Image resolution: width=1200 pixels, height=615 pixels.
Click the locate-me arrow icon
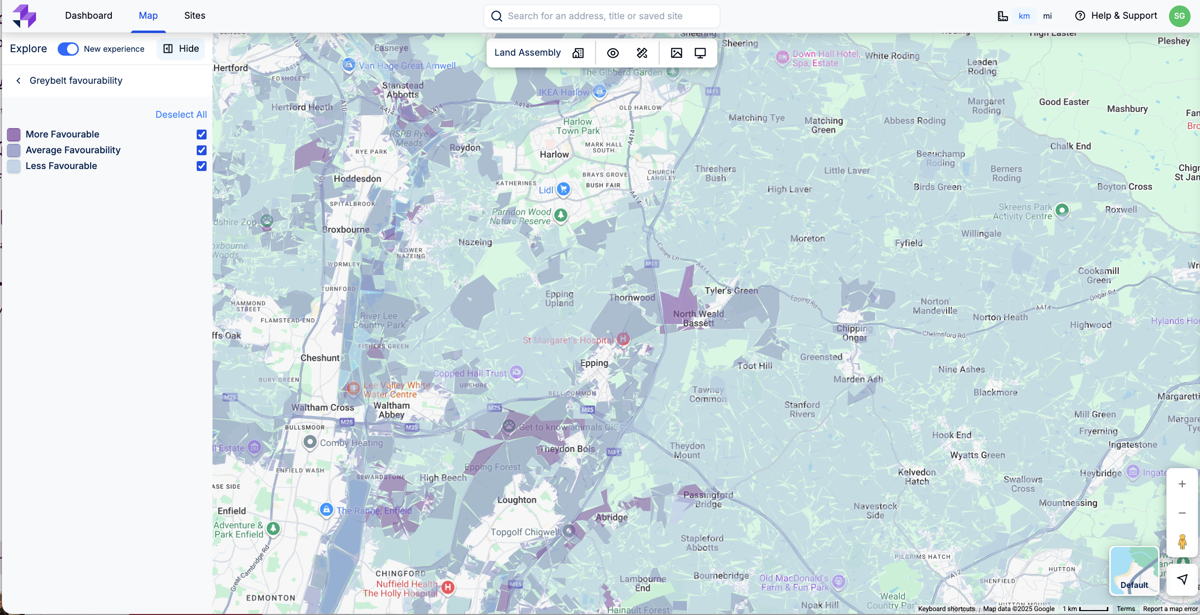pyautogui.click(x=1182, y=579)
